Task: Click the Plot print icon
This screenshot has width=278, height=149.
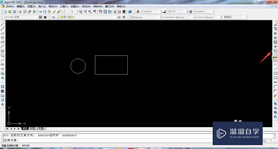Action: [x=20, y=11]
